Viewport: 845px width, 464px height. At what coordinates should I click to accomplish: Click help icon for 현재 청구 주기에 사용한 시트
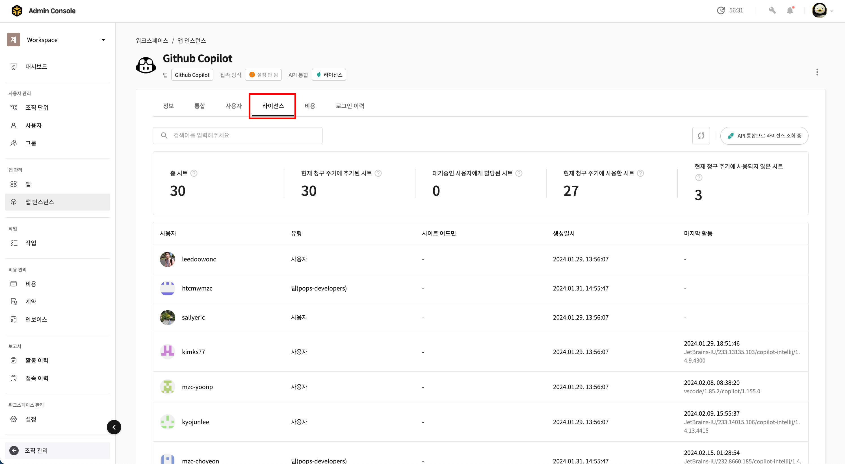click(x=640, y=173)
